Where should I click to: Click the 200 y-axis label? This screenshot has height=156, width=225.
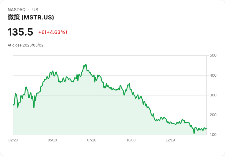(x=213, y=115)
